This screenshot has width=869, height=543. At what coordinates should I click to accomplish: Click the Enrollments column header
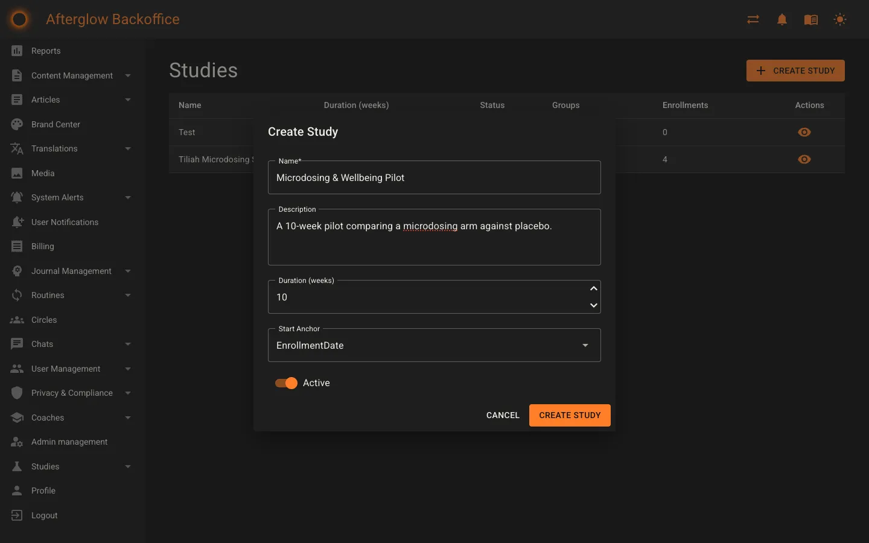(686, 105)
